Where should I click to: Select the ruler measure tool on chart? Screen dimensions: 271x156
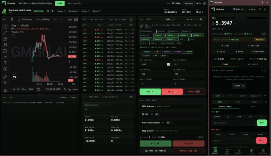[x=5, y=77]
